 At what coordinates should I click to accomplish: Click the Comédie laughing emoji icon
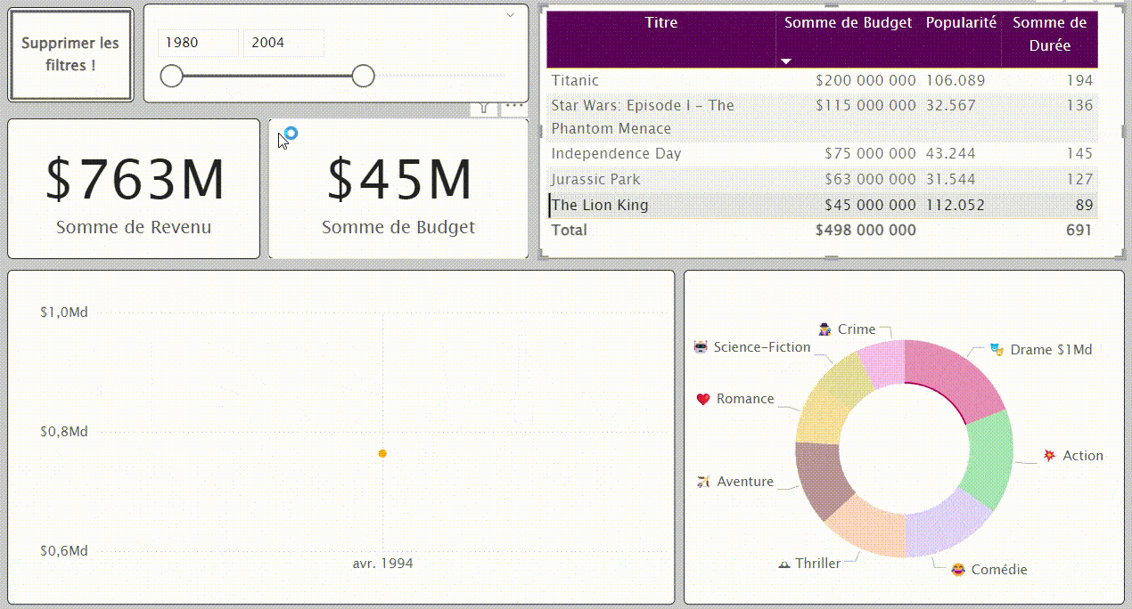[957, 569]
